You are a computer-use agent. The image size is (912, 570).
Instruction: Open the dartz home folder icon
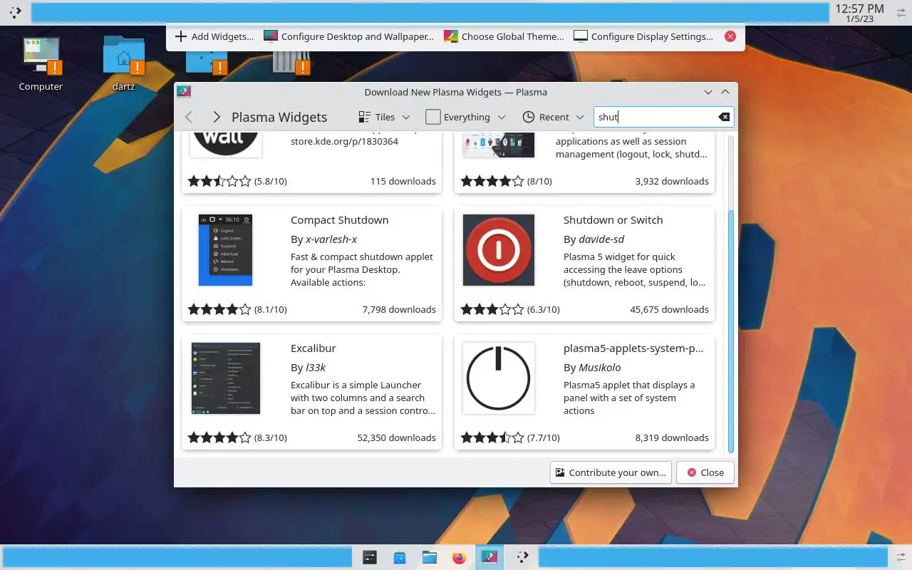tap(123, 64)
